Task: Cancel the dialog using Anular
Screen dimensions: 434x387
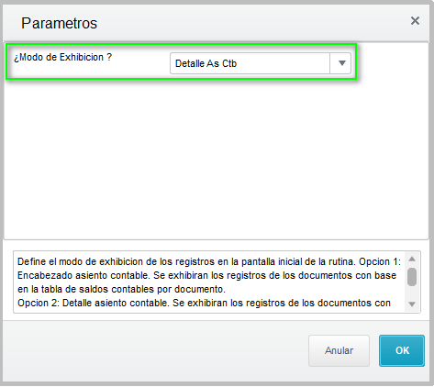Action: 339,350
